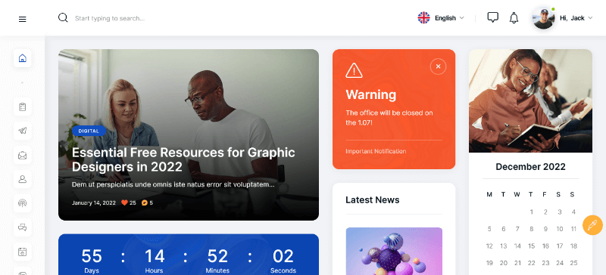The width and height of the screenshot is (606, 275).
Task: Click 'The office will be closed' message
Action: (389, 118)
